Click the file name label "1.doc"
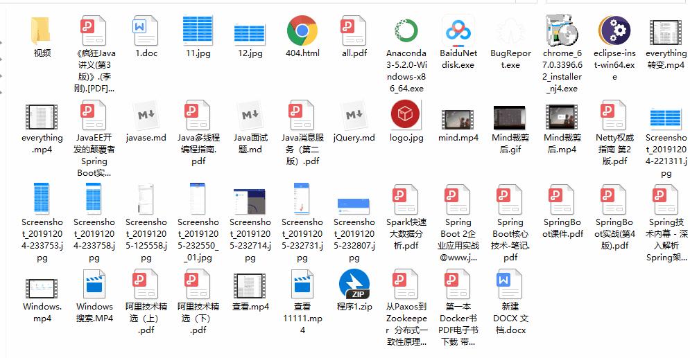690x358 pixels. [146, 53]
